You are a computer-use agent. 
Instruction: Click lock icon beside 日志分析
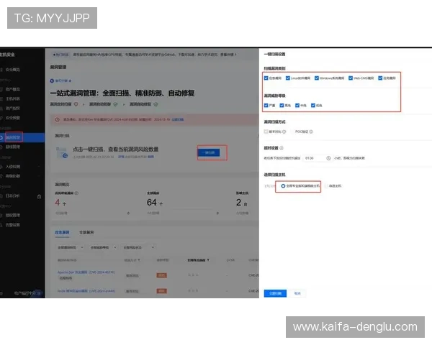pos(39,196)
